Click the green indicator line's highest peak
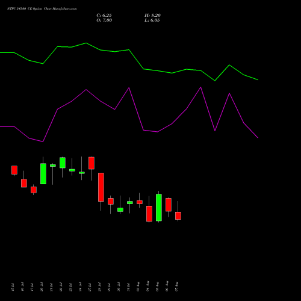The height and width of the screenshot is (301, 301). [x=86, y=43]
